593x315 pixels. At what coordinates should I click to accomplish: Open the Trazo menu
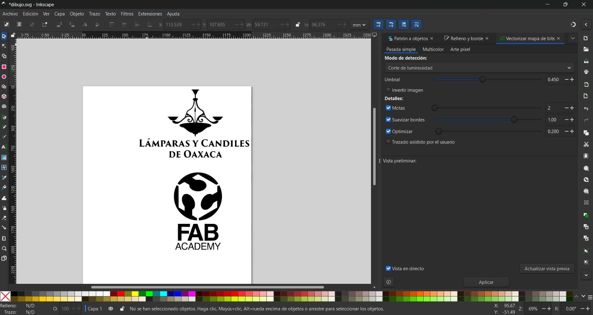[95, 14]
